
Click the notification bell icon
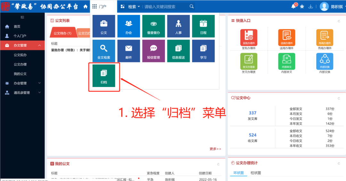293,6
